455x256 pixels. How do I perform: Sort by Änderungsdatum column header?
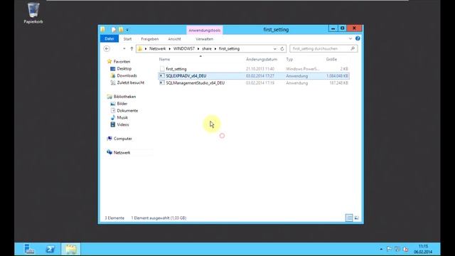click(262, 59)
